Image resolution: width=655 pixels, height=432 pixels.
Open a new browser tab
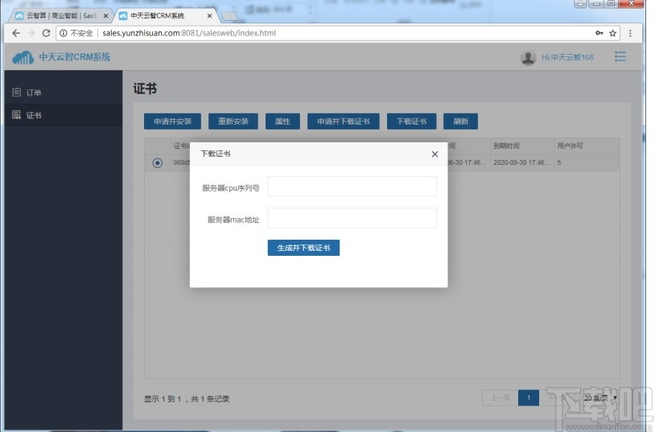click(229, 16)
